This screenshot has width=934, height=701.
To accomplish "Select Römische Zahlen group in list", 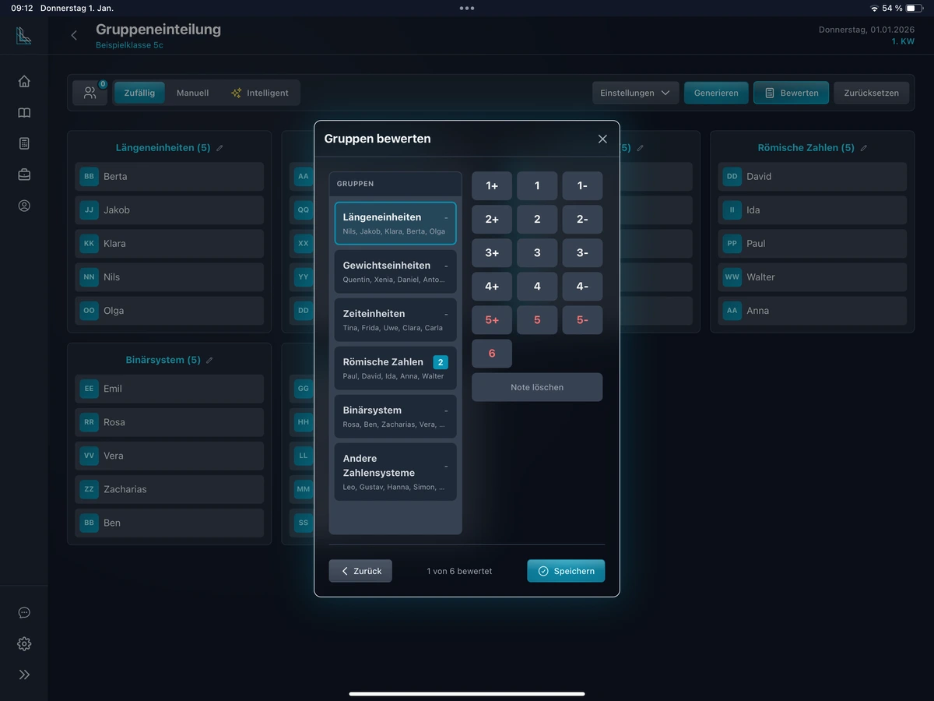I will [x=395, y=368].
